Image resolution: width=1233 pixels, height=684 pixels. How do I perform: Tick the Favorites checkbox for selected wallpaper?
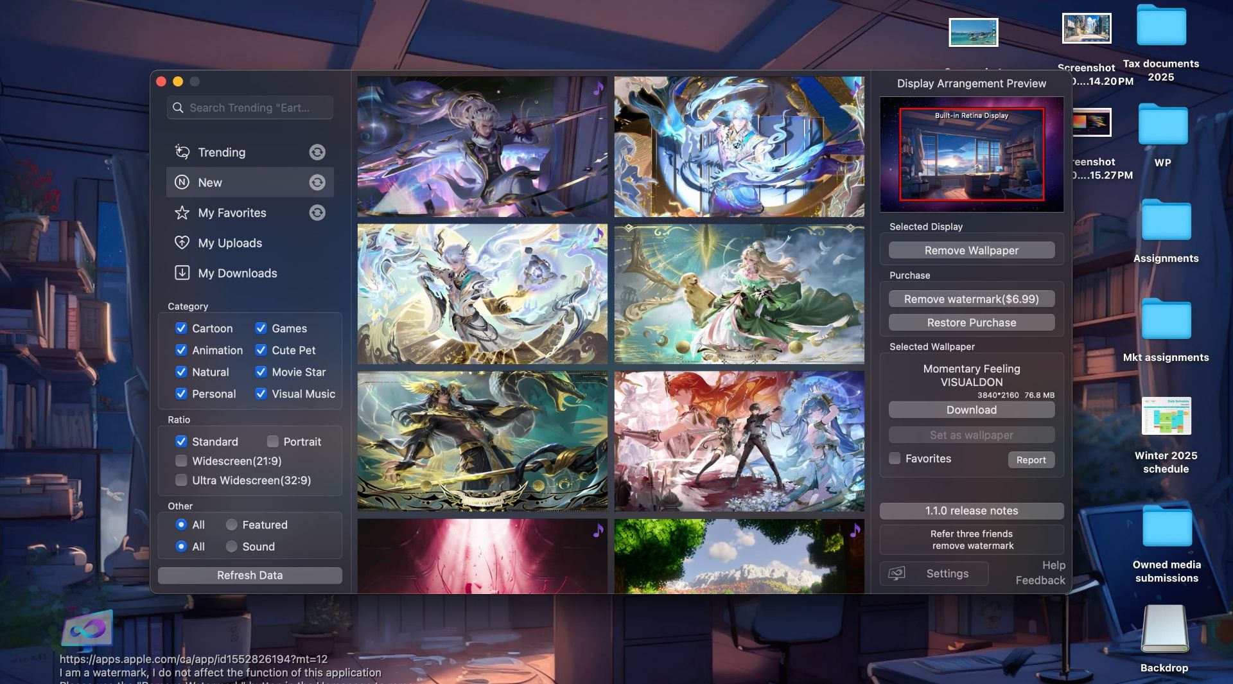(895, 459)
